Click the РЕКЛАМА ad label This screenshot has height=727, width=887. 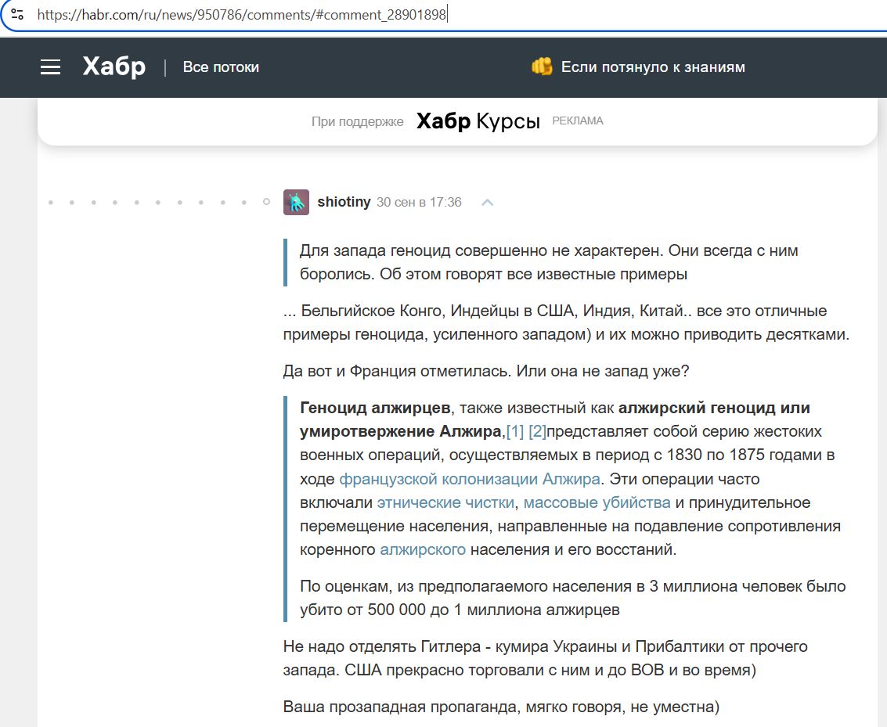pos(578,121)
